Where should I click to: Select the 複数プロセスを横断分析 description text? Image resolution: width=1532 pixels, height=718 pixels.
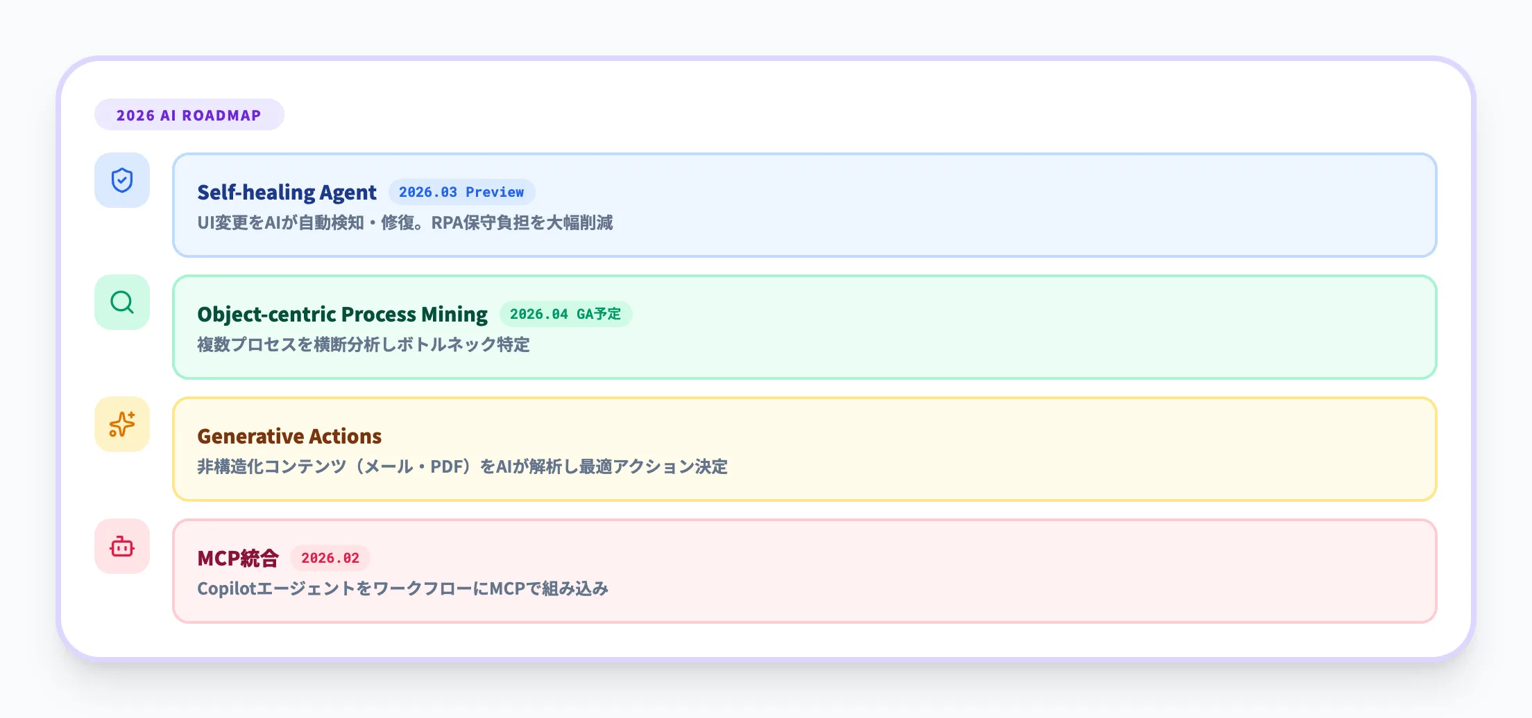coord(363,344)
